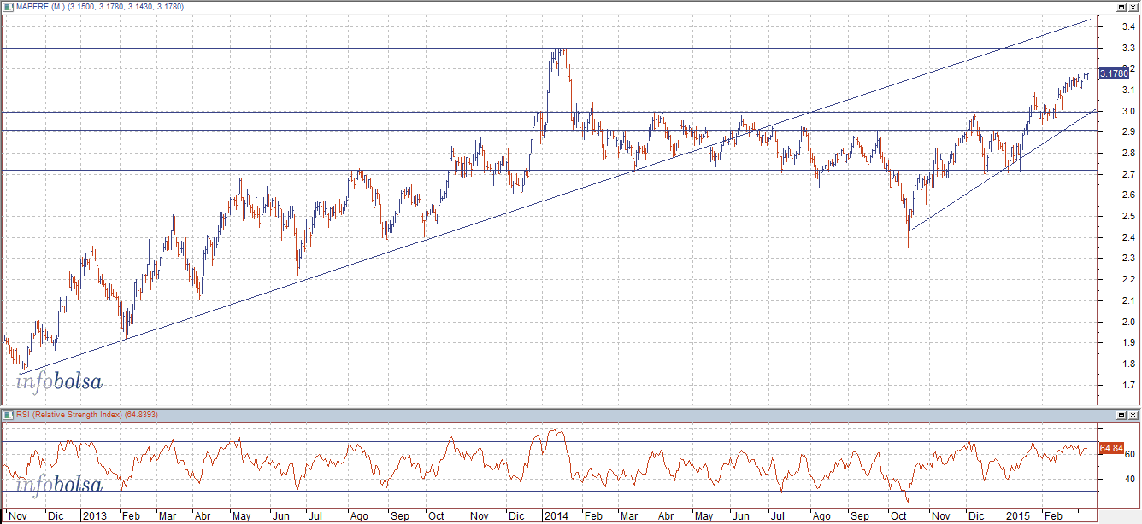Click the 2015 year label on time axis
Viewport: 1142px width, 524px height.
coord(1017,516)
